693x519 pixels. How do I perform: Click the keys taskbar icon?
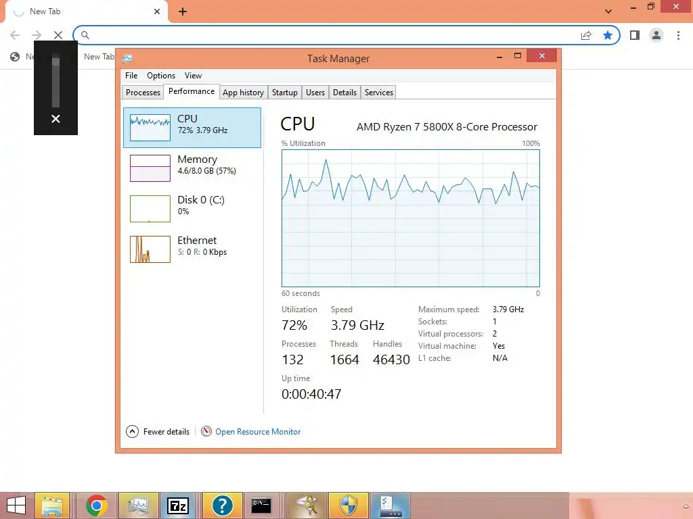[x=307, y=505]
